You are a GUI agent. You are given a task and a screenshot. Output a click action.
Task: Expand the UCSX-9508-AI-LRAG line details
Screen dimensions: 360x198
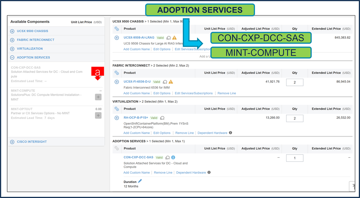[117, 38]
